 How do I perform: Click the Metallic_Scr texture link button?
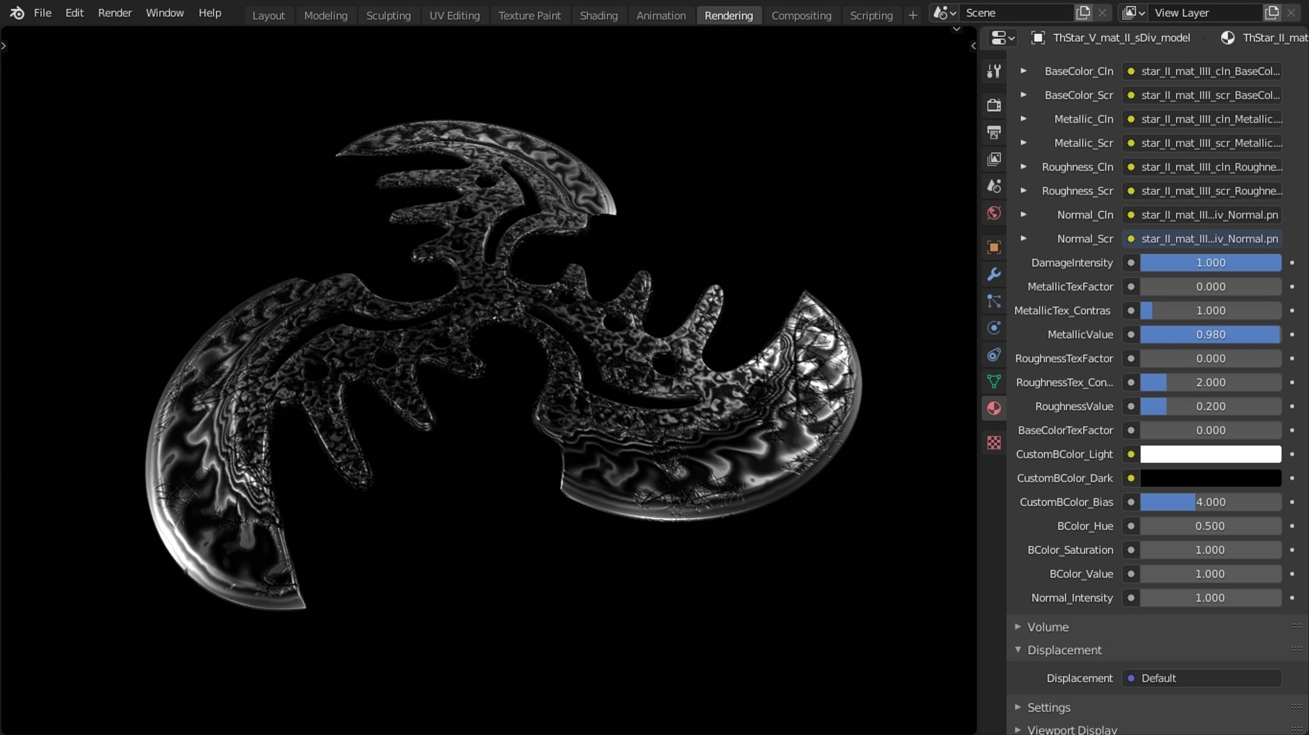pos(1202,143)
